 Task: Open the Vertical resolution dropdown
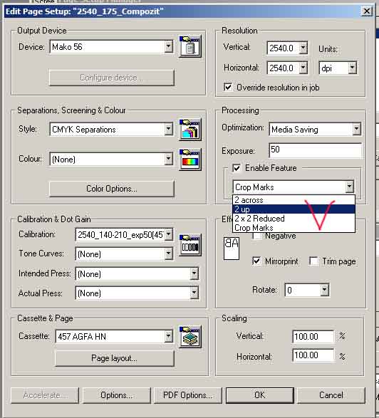pyautogui.click(x=303, y=48)
